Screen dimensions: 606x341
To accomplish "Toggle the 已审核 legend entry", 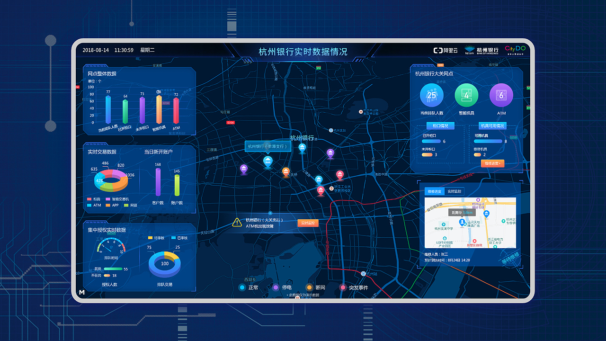I will click(179, 238).
